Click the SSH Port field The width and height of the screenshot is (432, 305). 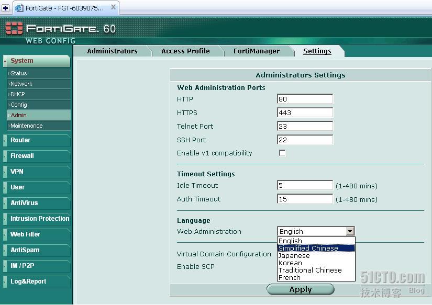pos(305,140)
